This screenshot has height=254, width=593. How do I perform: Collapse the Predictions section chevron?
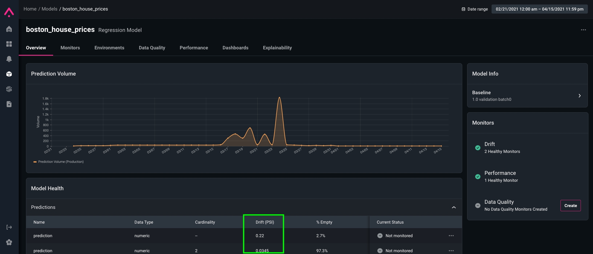point(454,207)
